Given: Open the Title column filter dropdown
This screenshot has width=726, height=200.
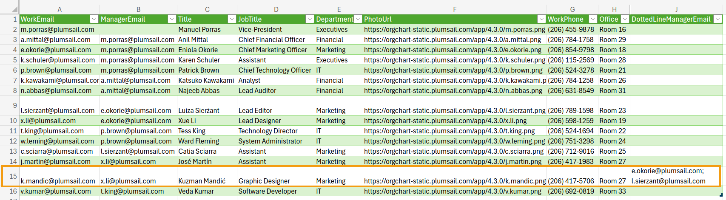Looking at the screenshot, I should click(232, 19).
